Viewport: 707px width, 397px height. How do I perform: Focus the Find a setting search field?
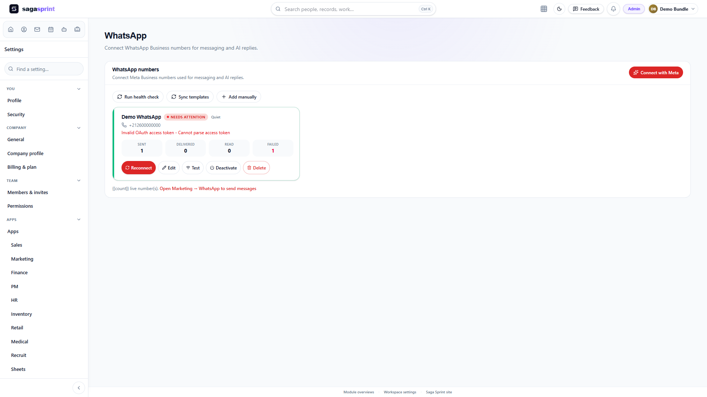[44, 69]
